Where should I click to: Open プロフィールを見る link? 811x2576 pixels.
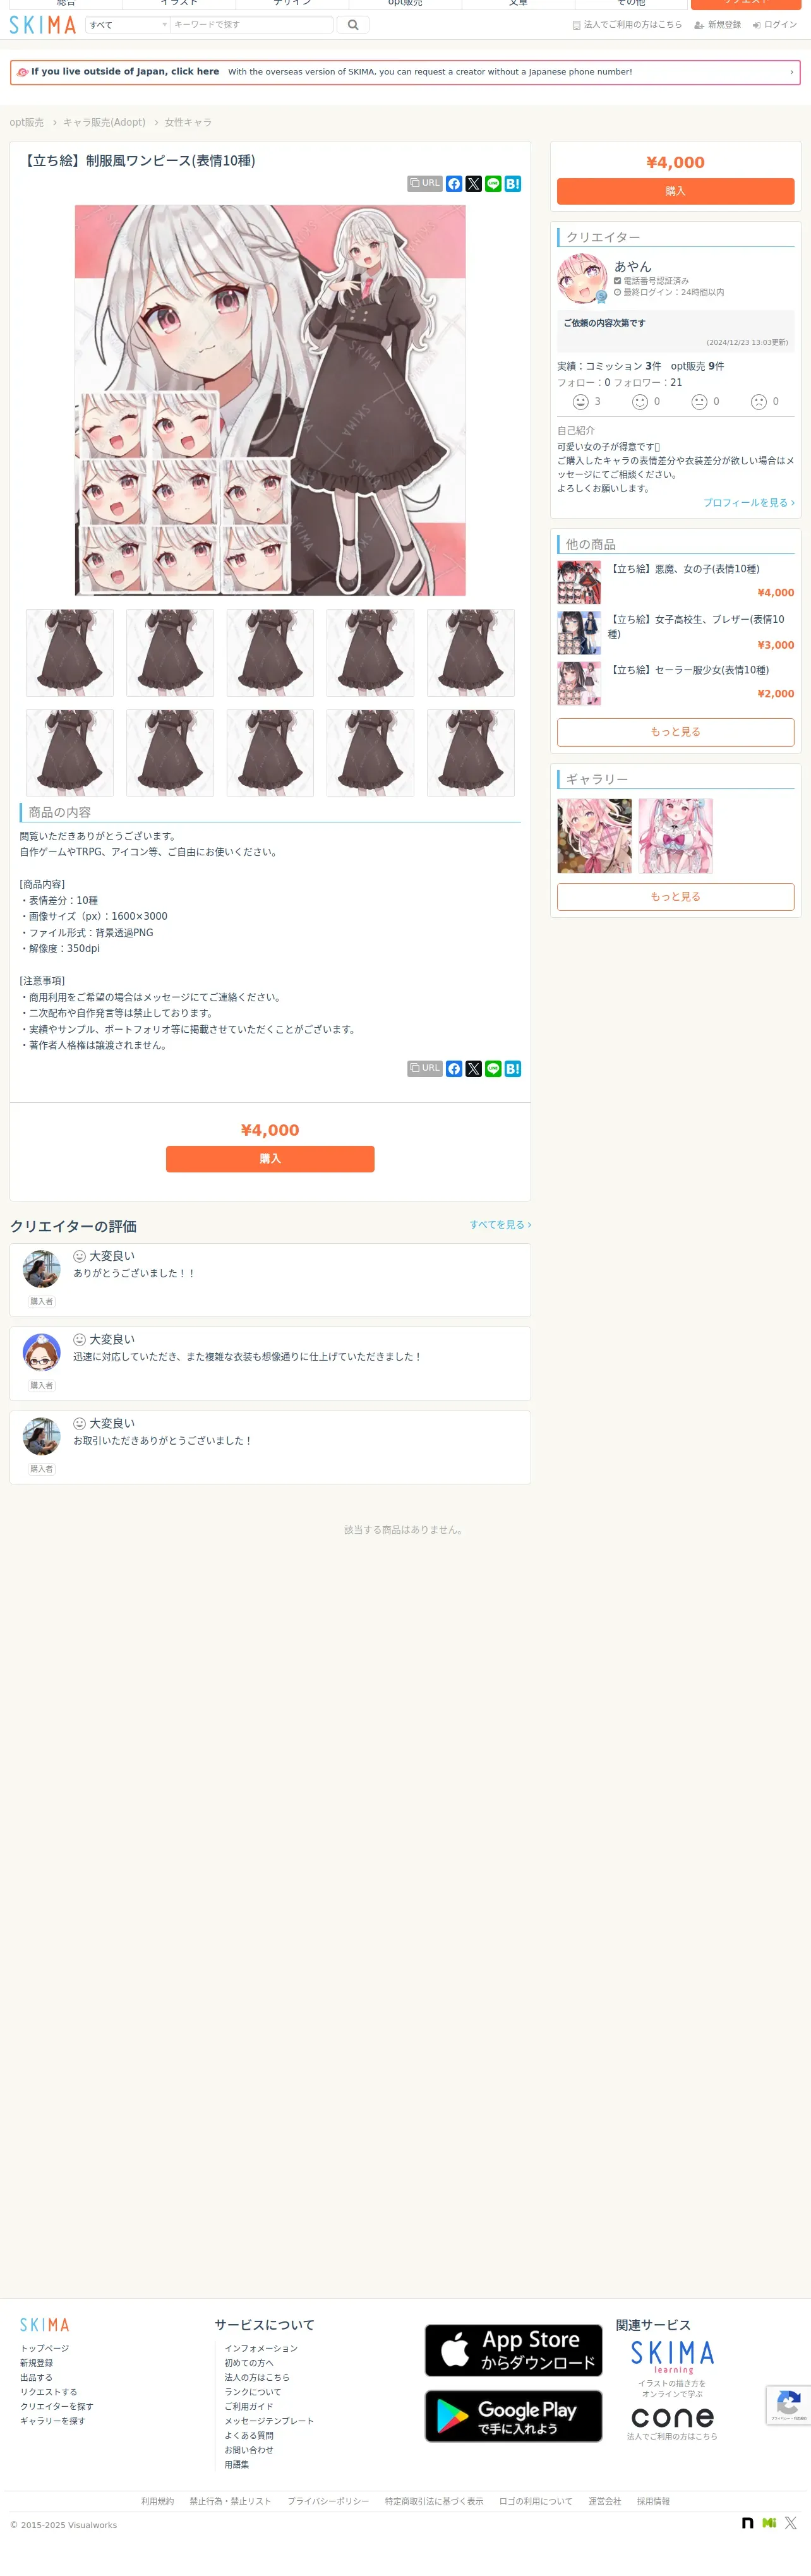pyautogui.click(x=749, y=503)
